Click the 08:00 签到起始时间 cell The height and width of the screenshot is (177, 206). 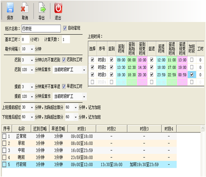(x=131, y=60)
